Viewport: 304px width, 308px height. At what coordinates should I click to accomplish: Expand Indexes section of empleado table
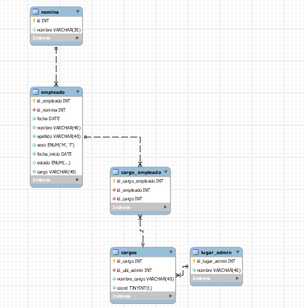[x=77, y=180]
